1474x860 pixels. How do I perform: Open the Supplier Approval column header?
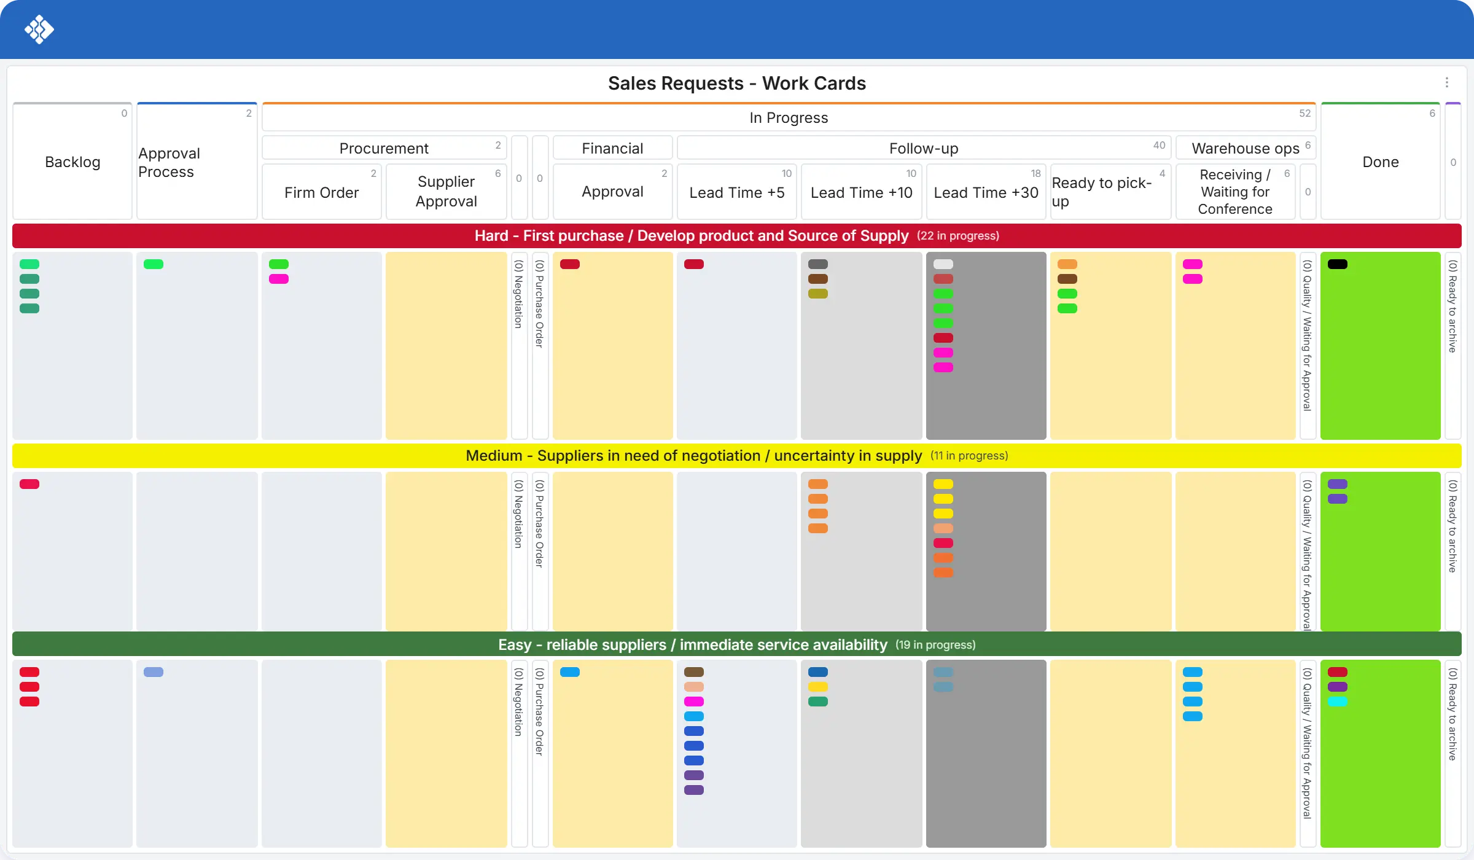[446, 192]
